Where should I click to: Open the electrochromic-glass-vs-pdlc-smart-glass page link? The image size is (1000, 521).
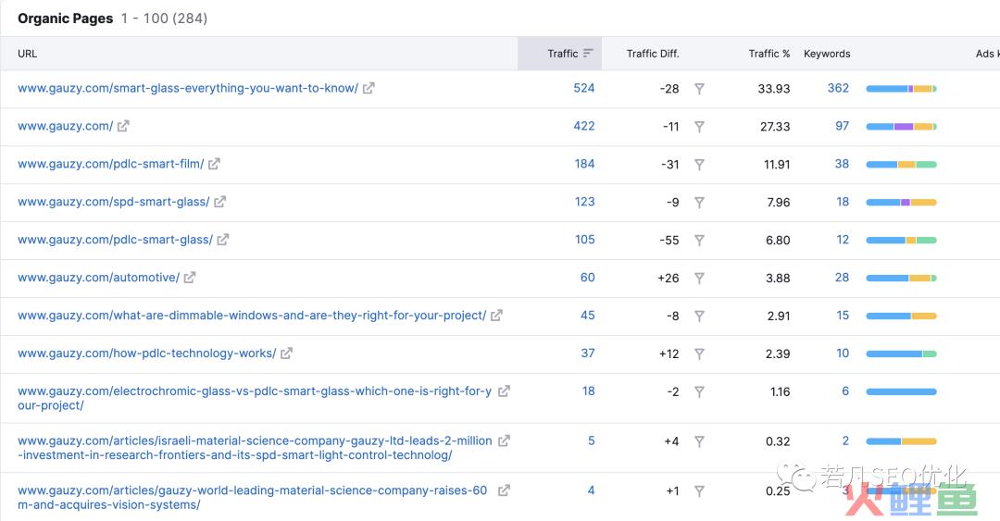point(255,398)
